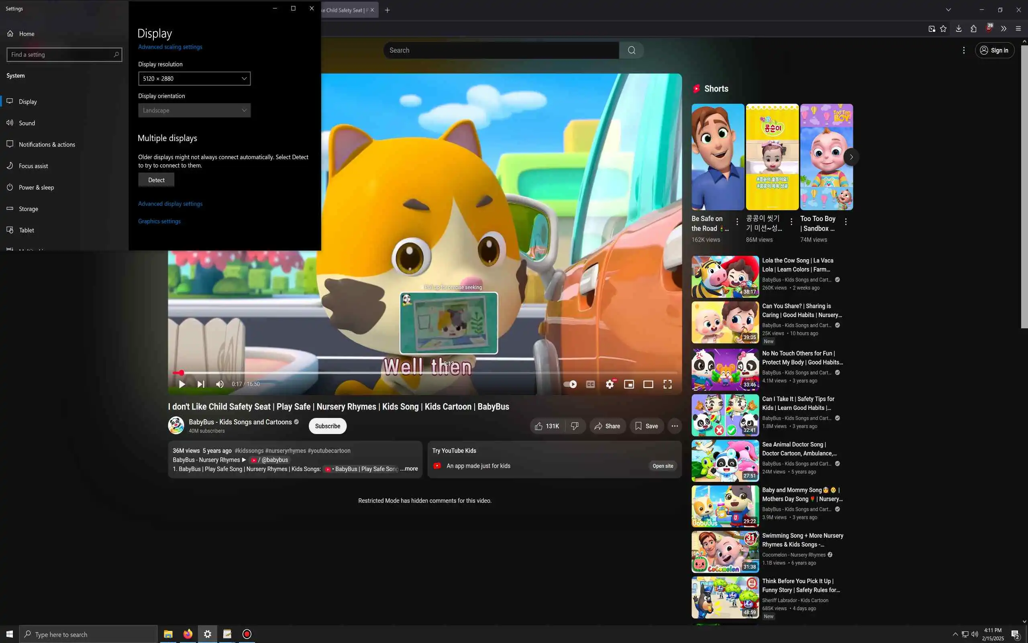Open Firefox downloads toolbar icon
This screenshot has height=643, width=1028.
click(959, 29)
